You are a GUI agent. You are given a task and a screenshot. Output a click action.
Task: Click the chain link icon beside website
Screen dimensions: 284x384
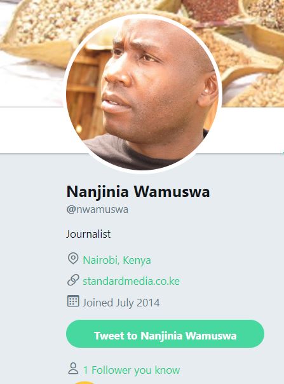click(73, 280)
